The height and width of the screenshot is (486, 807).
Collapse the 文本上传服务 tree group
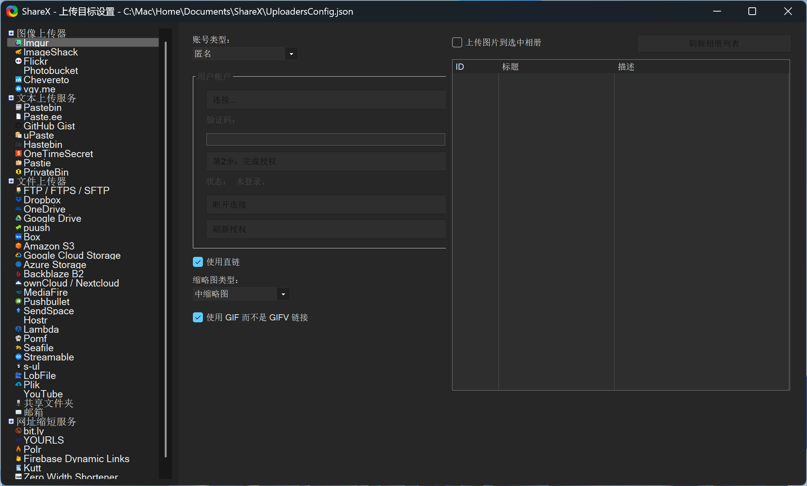coord(11,98)
